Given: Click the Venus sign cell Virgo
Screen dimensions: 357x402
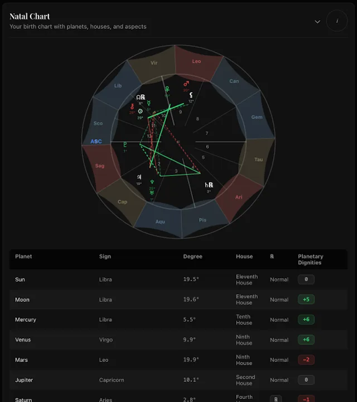Looking at the screenshot, I should click(x=106, y=340).
